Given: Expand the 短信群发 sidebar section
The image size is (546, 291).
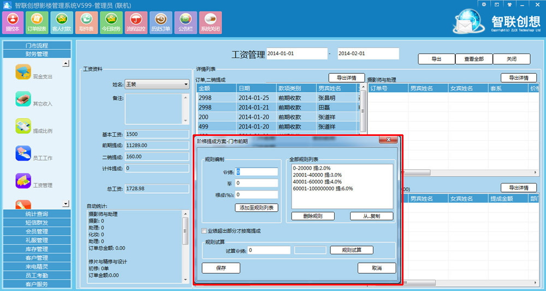Looking at the screenshot, I should coord(37,222).
